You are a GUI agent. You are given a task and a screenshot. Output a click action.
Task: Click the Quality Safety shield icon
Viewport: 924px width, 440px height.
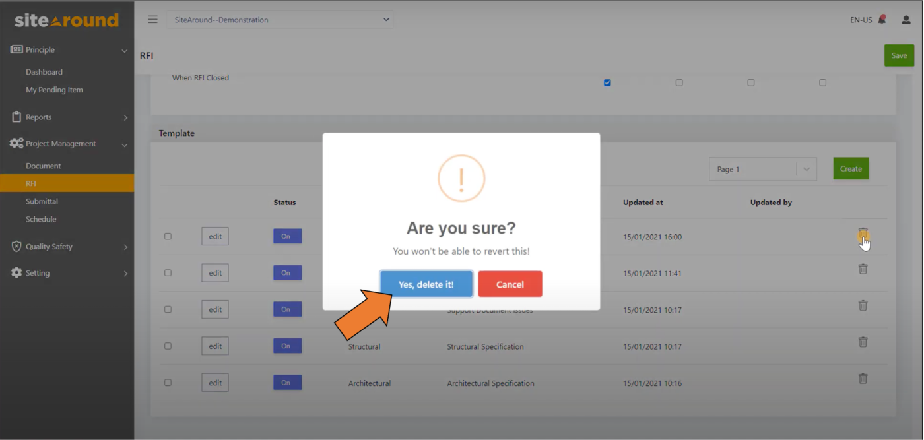[18, 246]
